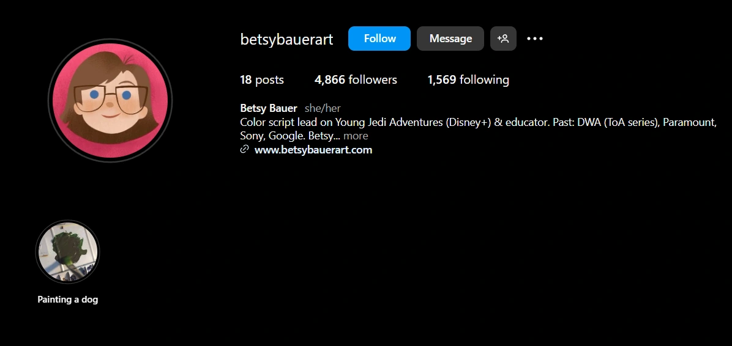
Task: Click the Painting a dog caption
Action: click(x=68, y=300)
